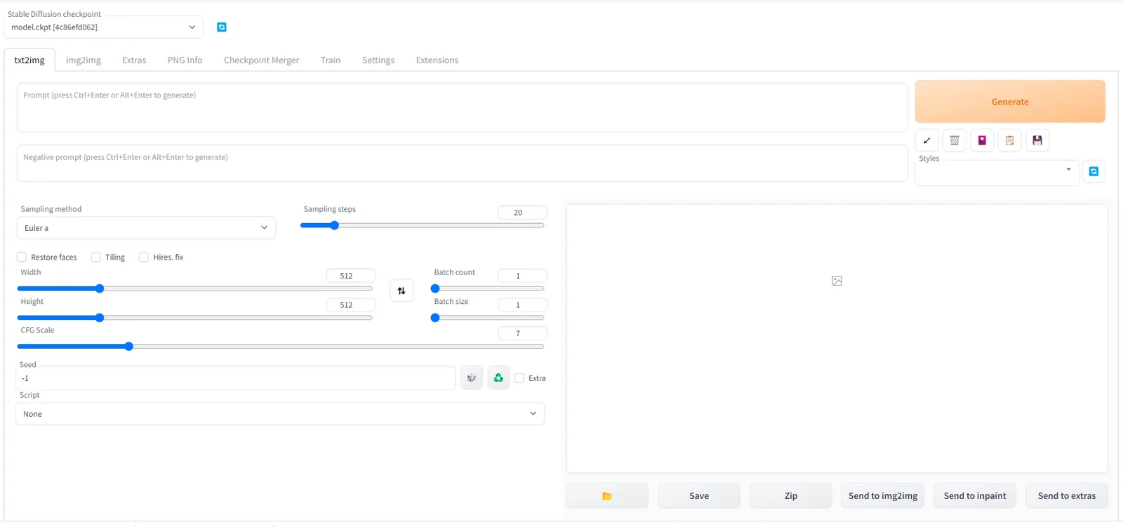Screen dimensions: 1123x527
Task: Click the Batch count slider handle
Action: coord(435,288)
